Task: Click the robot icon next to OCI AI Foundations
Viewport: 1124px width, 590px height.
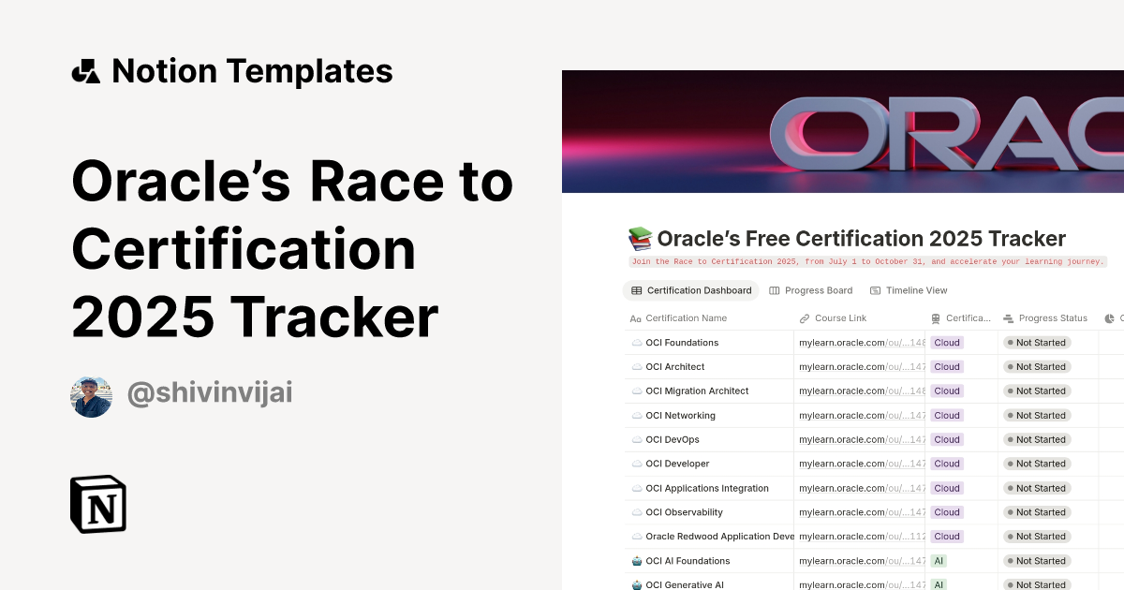Action: point(635,560)
